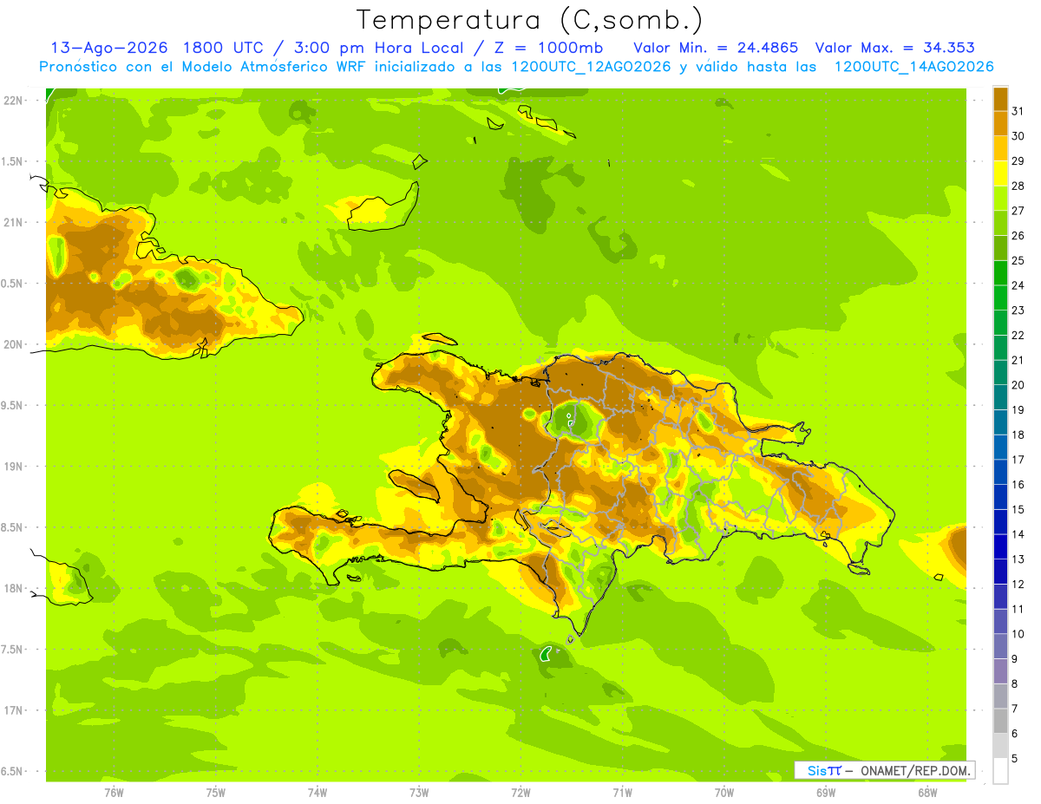Click the "69W" longitude label
The height and width of the screenshot is (804, 1041).
coord(826,793)
